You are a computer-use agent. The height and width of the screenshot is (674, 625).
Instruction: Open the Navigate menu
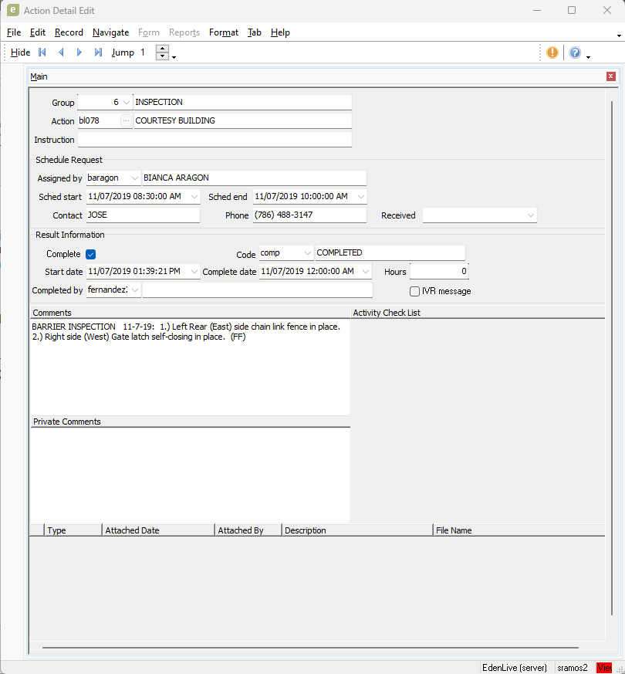(110, 32)
